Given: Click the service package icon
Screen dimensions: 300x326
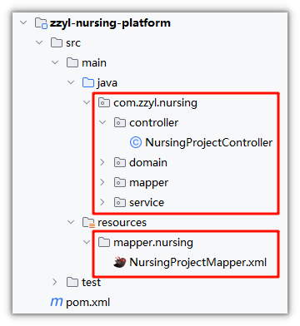Looking at the screenshot, I should 120,203.
